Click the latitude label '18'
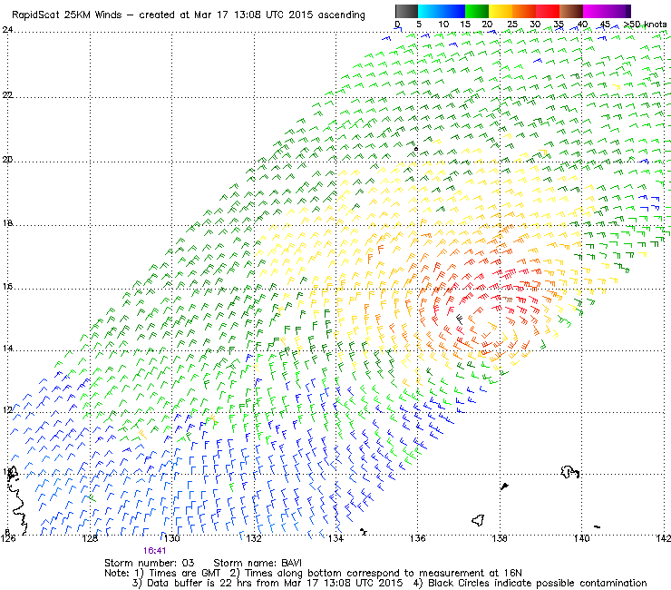 tap(7, 223)
